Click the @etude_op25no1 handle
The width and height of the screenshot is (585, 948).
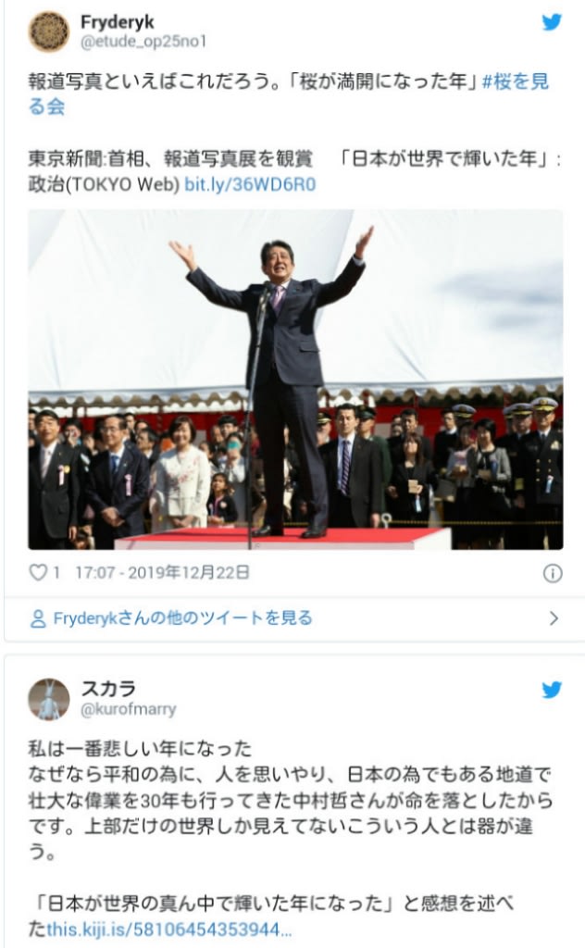pos(143,42)
